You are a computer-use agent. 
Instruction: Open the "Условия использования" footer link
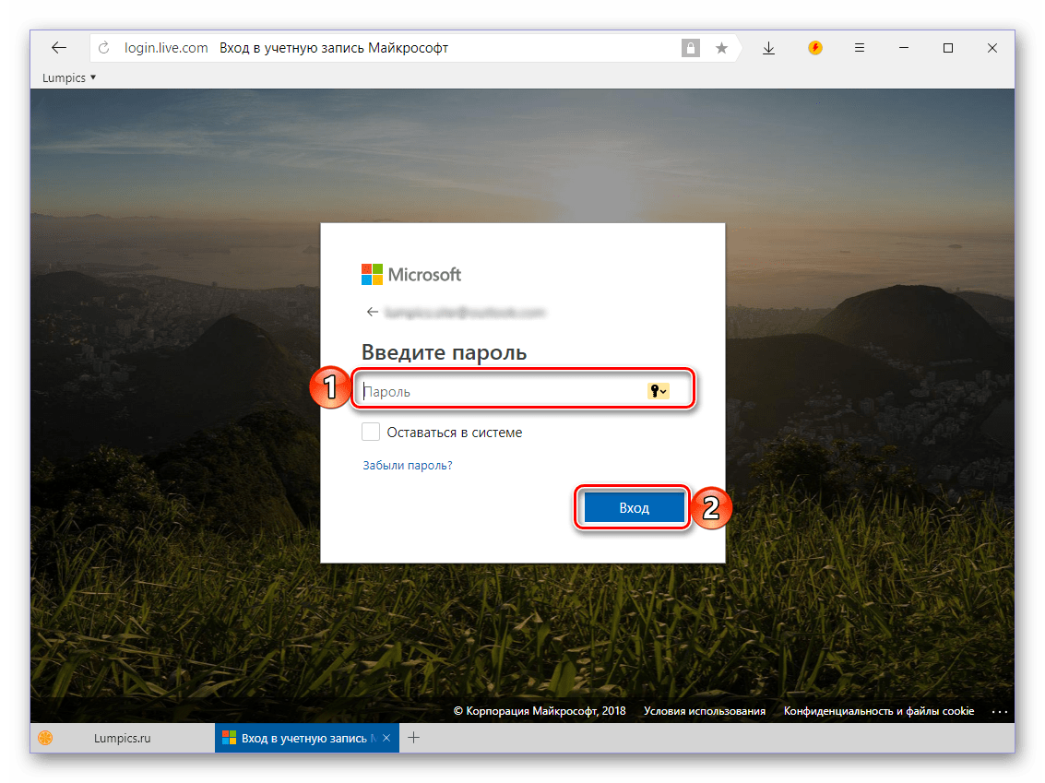coord(705,711)
